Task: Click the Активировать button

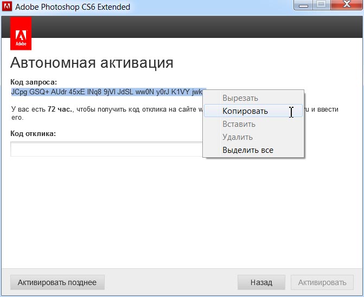Action: click(322, 282)
